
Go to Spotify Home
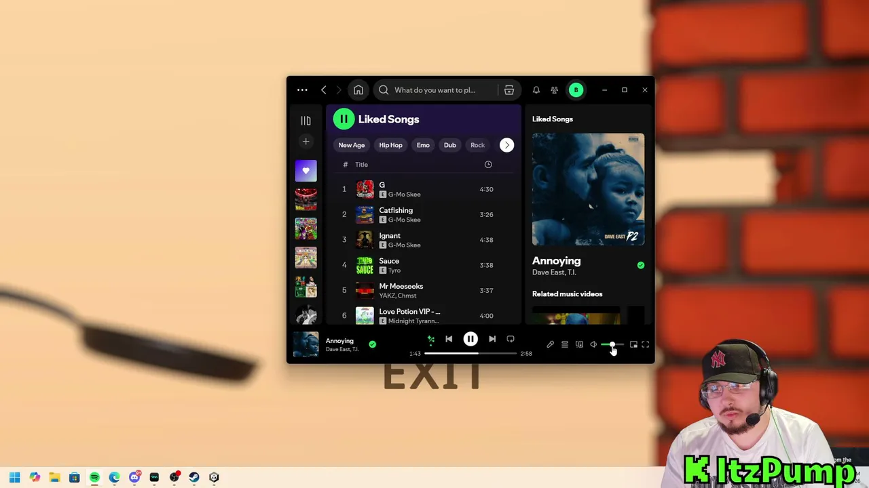click(358, 90)
